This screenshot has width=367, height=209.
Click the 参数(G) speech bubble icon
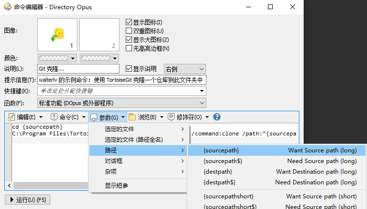(x=94, y=117)
